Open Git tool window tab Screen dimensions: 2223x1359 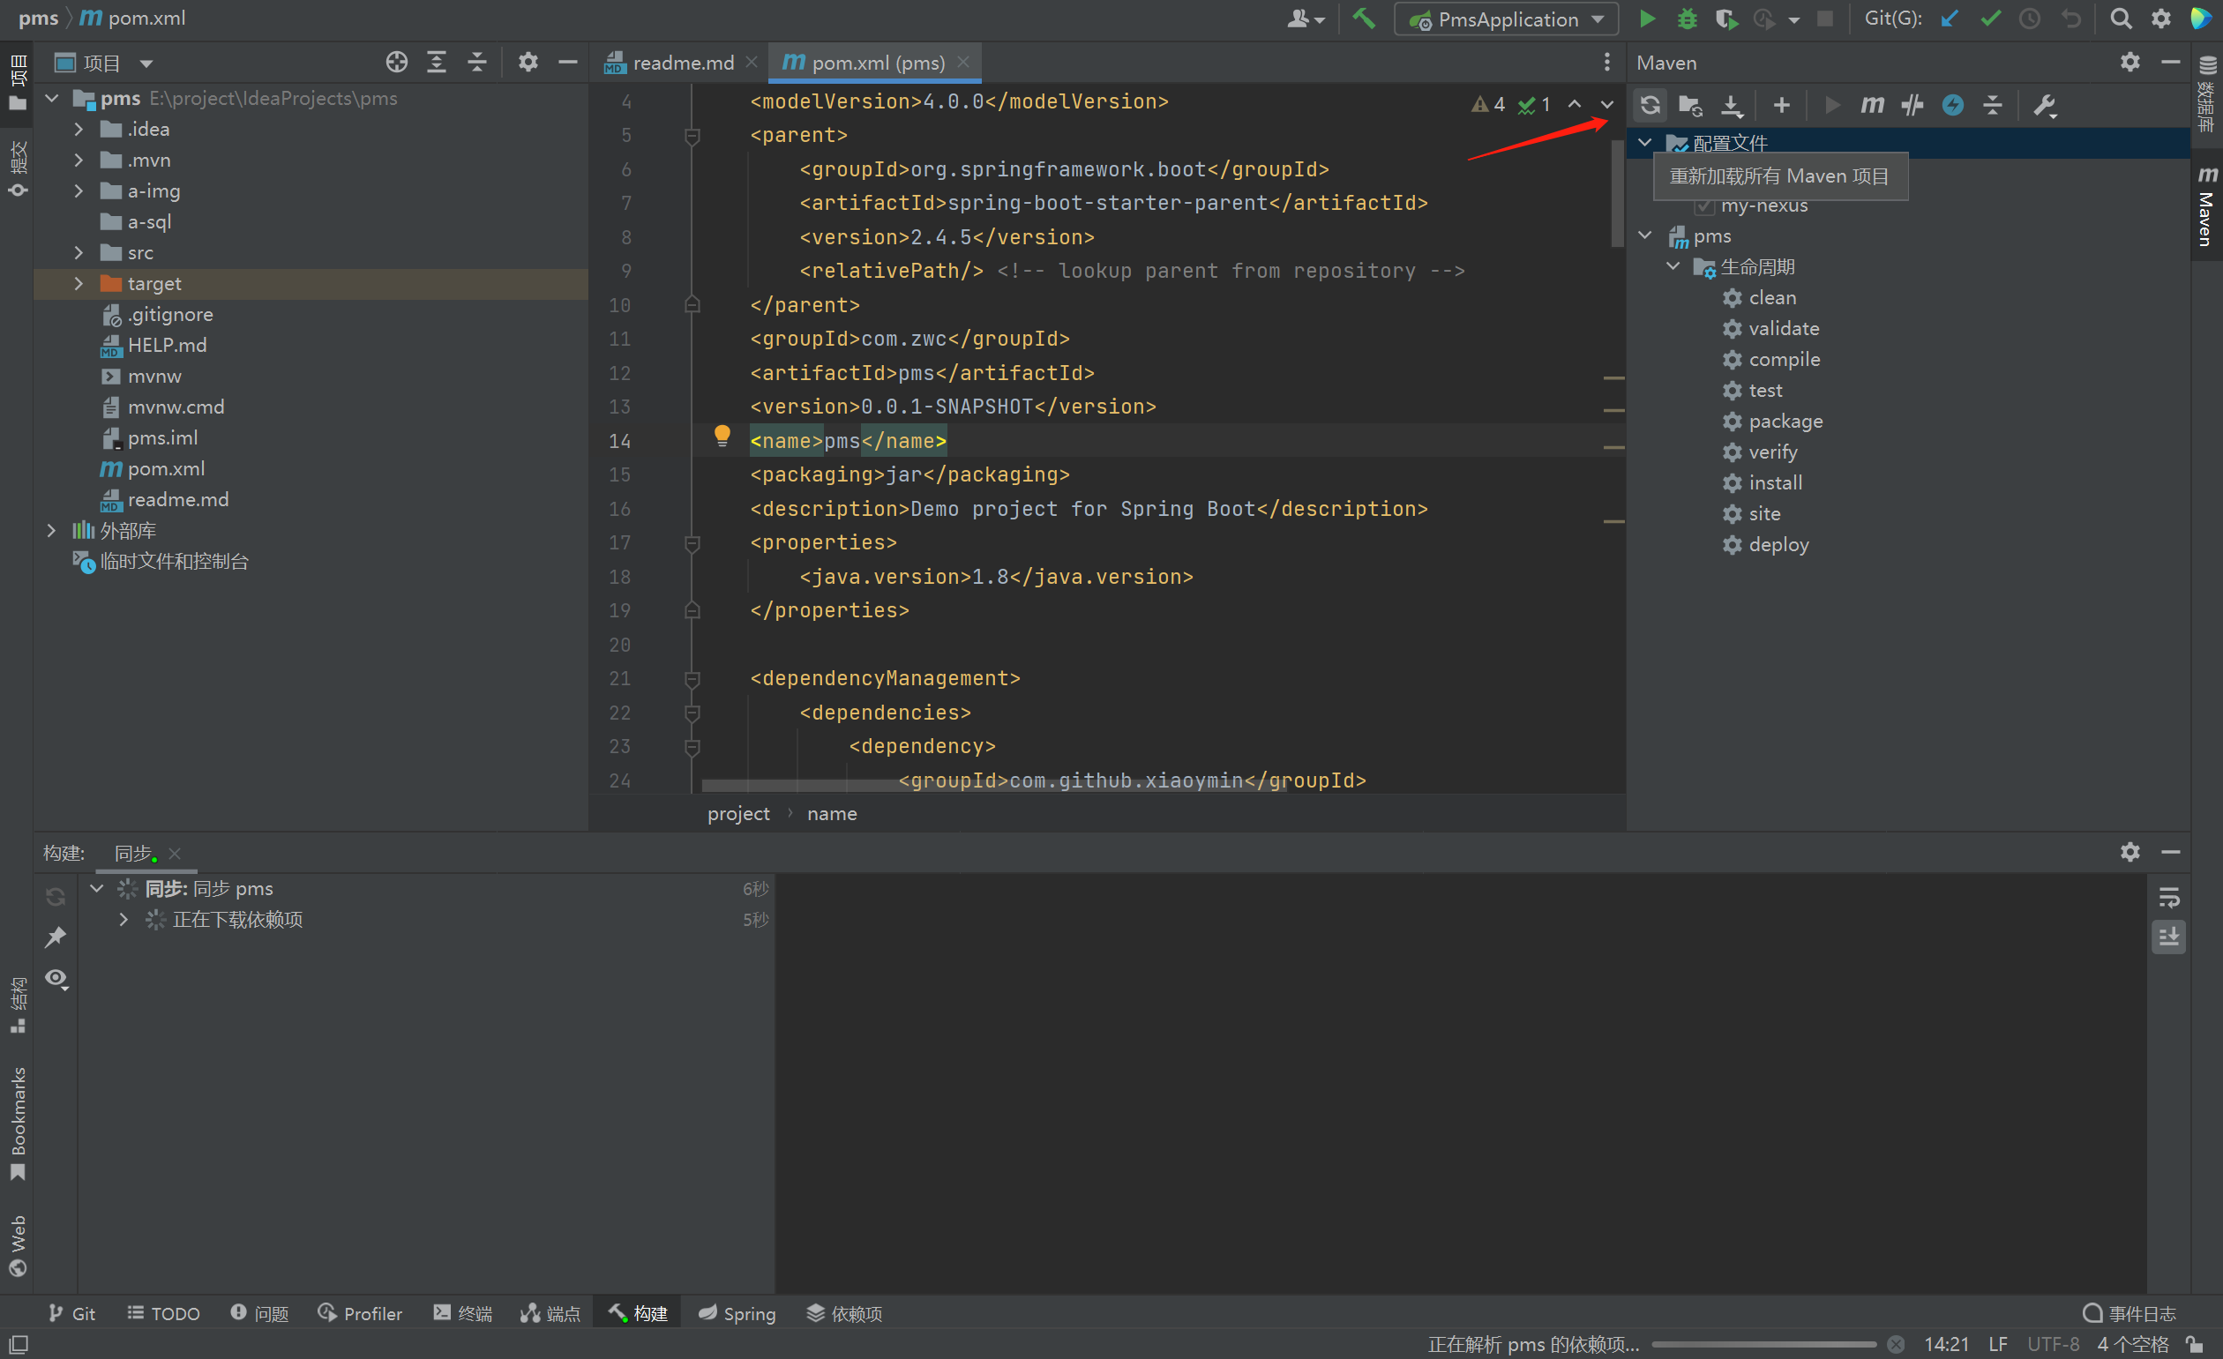coord(71,1313)
